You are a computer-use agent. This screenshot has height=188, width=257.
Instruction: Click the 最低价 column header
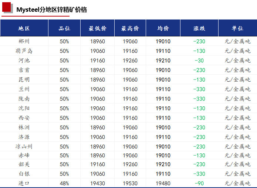(98, 28)
